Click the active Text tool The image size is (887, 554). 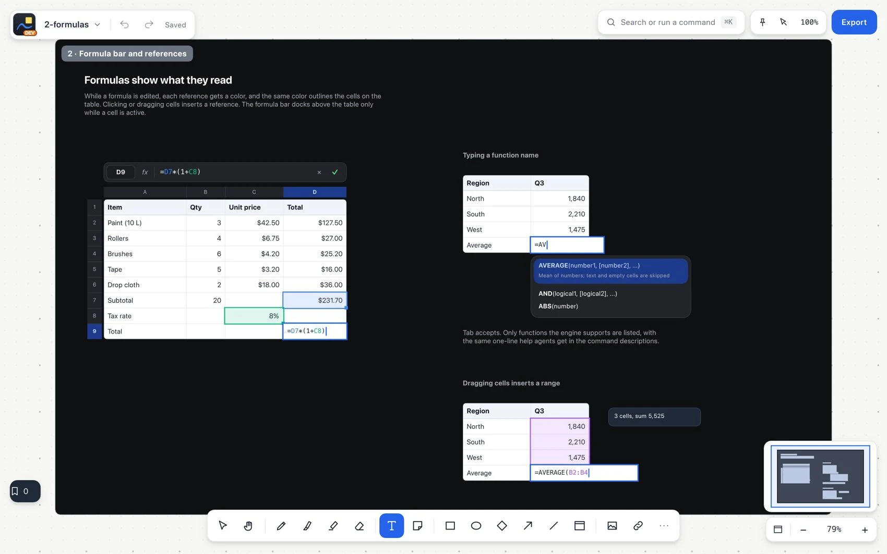[x=392, y=525]
